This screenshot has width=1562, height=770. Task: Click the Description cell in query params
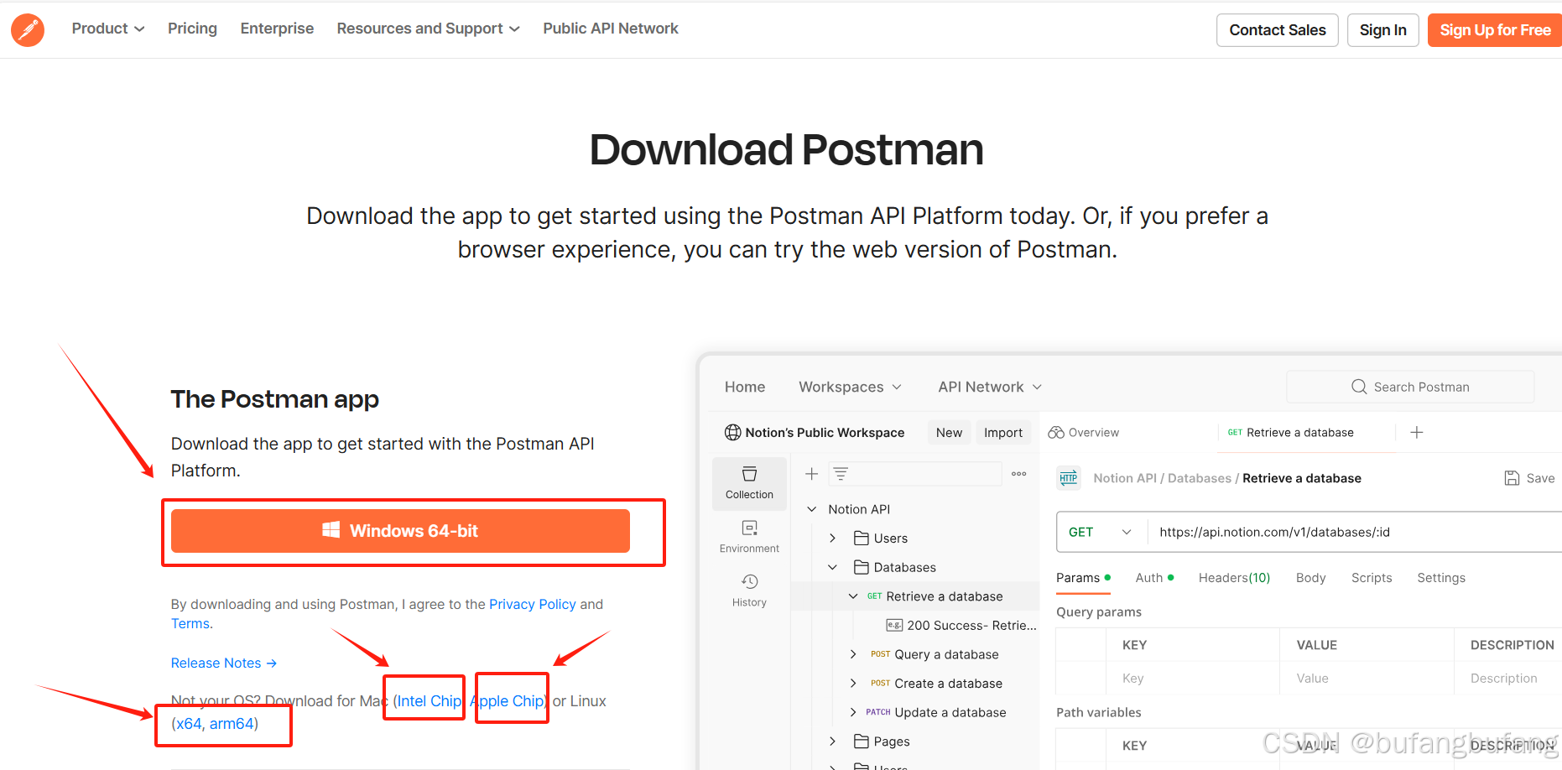[x=1507, y=678]
